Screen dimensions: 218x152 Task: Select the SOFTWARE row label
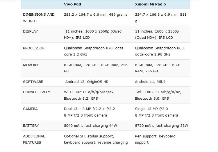tap(33, 82)
